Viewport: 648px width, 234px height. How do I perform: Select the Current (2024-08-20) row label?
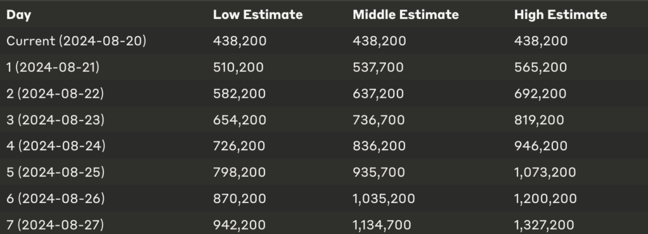point(77,41)
